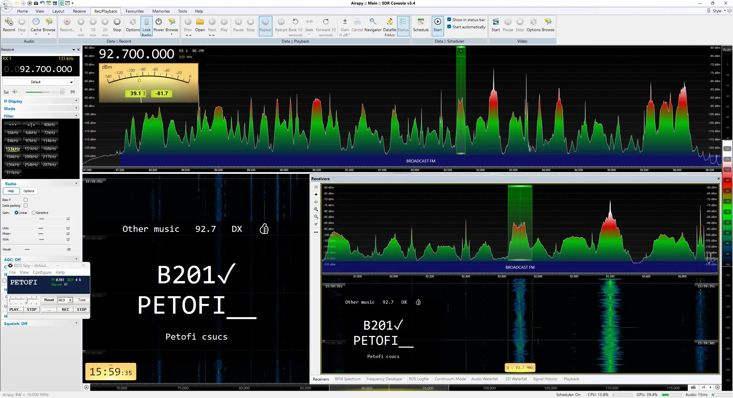Click the Cache clock icon
Screen dimensions: 733x398
pos(36,22)
